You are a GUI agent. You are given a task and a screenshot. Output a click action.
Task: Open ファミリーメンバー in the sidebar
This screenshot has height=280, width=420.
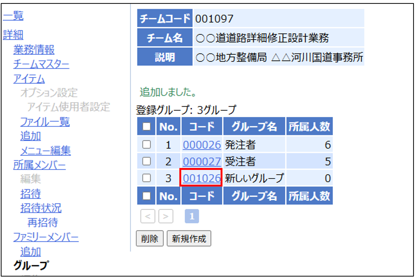click(x=46, y=237)
